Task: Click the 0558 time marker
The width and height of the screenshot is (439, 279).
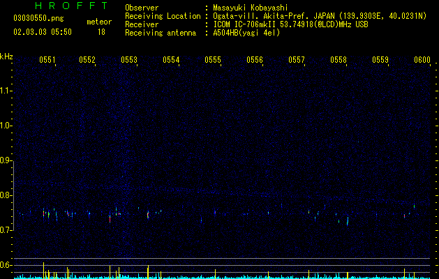Action: pyautogui.click(x=338, y=60)
